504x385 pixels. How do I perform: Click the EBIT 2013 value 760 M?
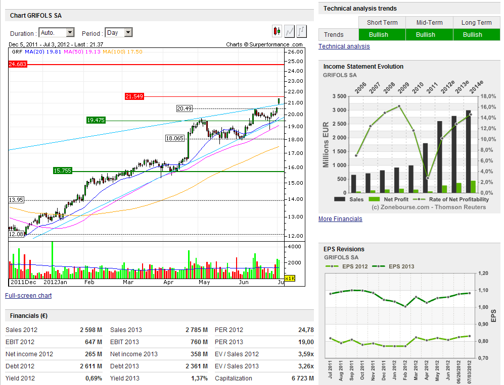pyautogui.click(x=199, y=342)
